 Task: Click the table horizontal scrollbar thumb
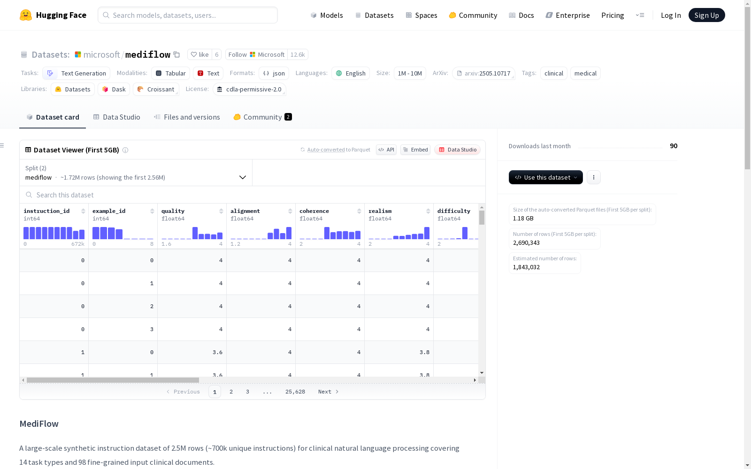[113, 380]
